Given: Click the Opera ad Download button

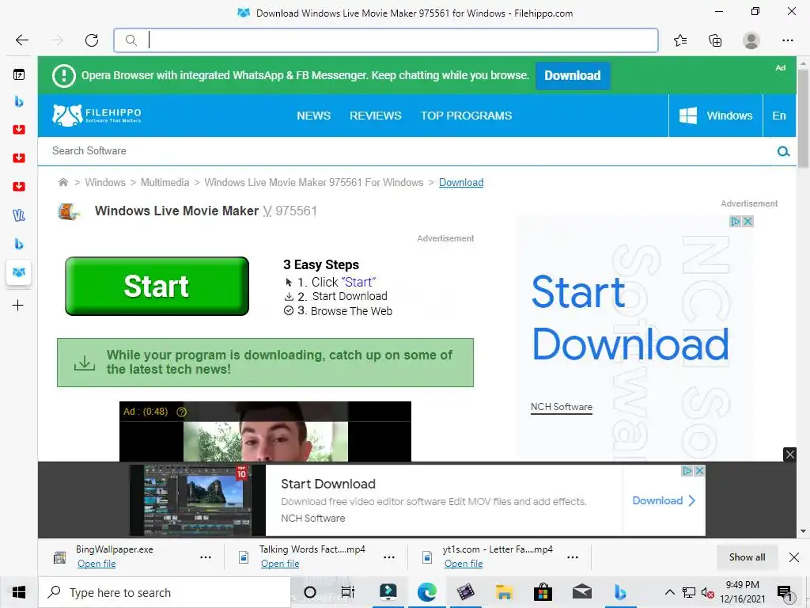Looking at the screenshot, I should pyautogui.click(x=573, y=75).
